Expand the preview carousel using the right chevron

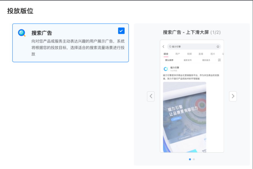click(x=233, y=96)
